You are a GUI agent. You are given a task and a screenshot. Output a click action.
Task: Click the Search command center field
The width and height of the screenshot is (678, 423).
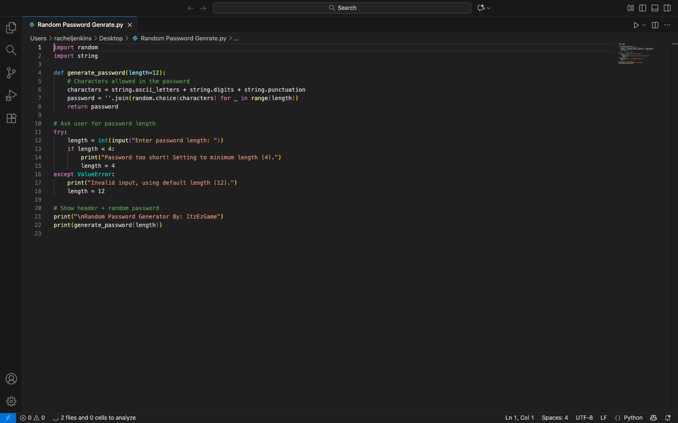[342, 8]
